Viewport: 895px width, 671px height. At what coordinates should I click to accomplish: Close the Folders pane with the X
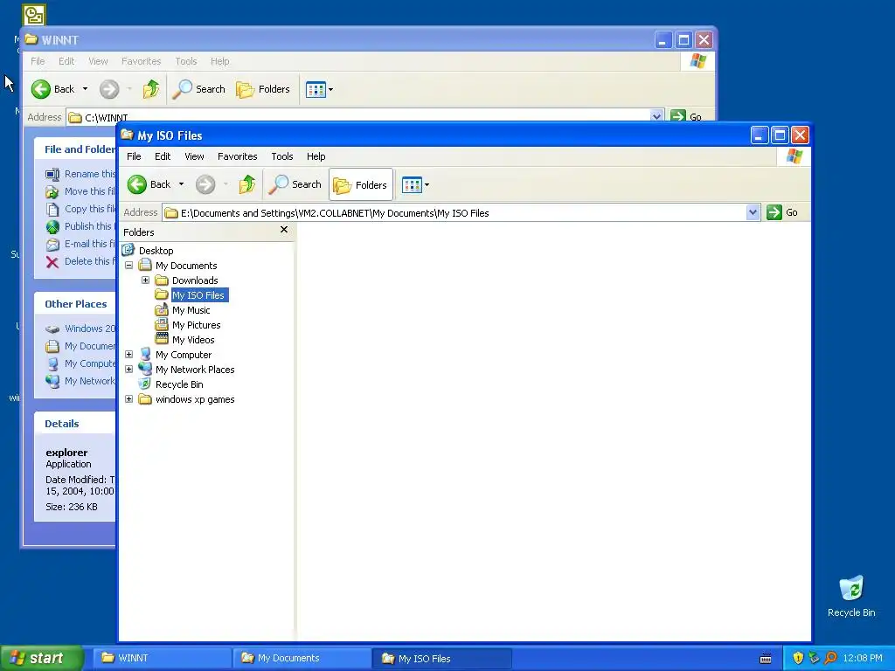pyautogui.click(x=284, y=230)
